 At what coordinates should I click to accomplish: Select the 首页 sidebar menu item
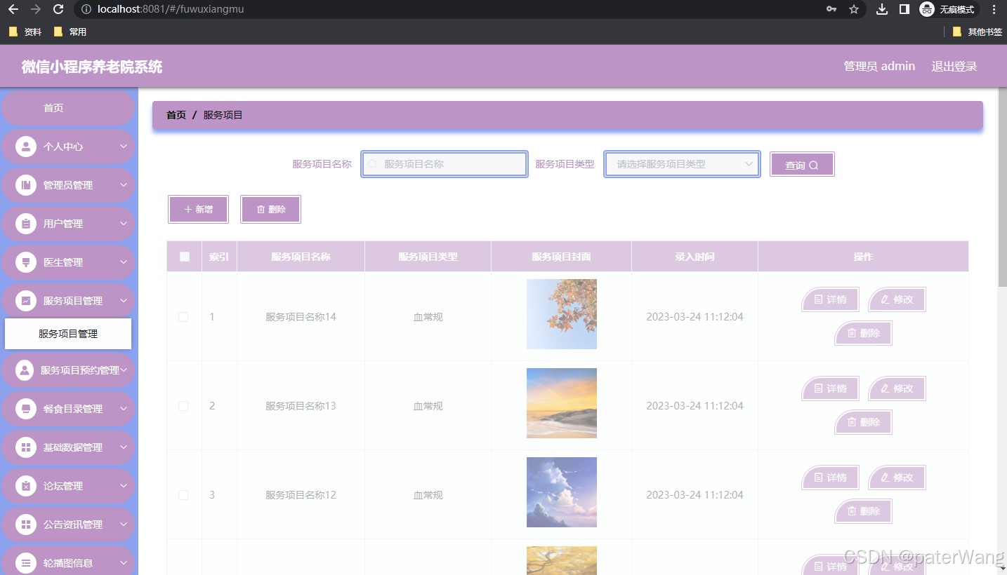click(x=67, y=108)
